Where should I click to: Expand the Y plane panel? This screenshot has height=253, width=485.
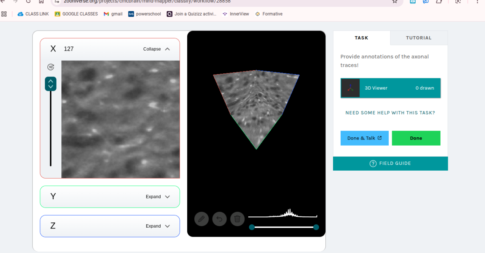coord(158,197)
